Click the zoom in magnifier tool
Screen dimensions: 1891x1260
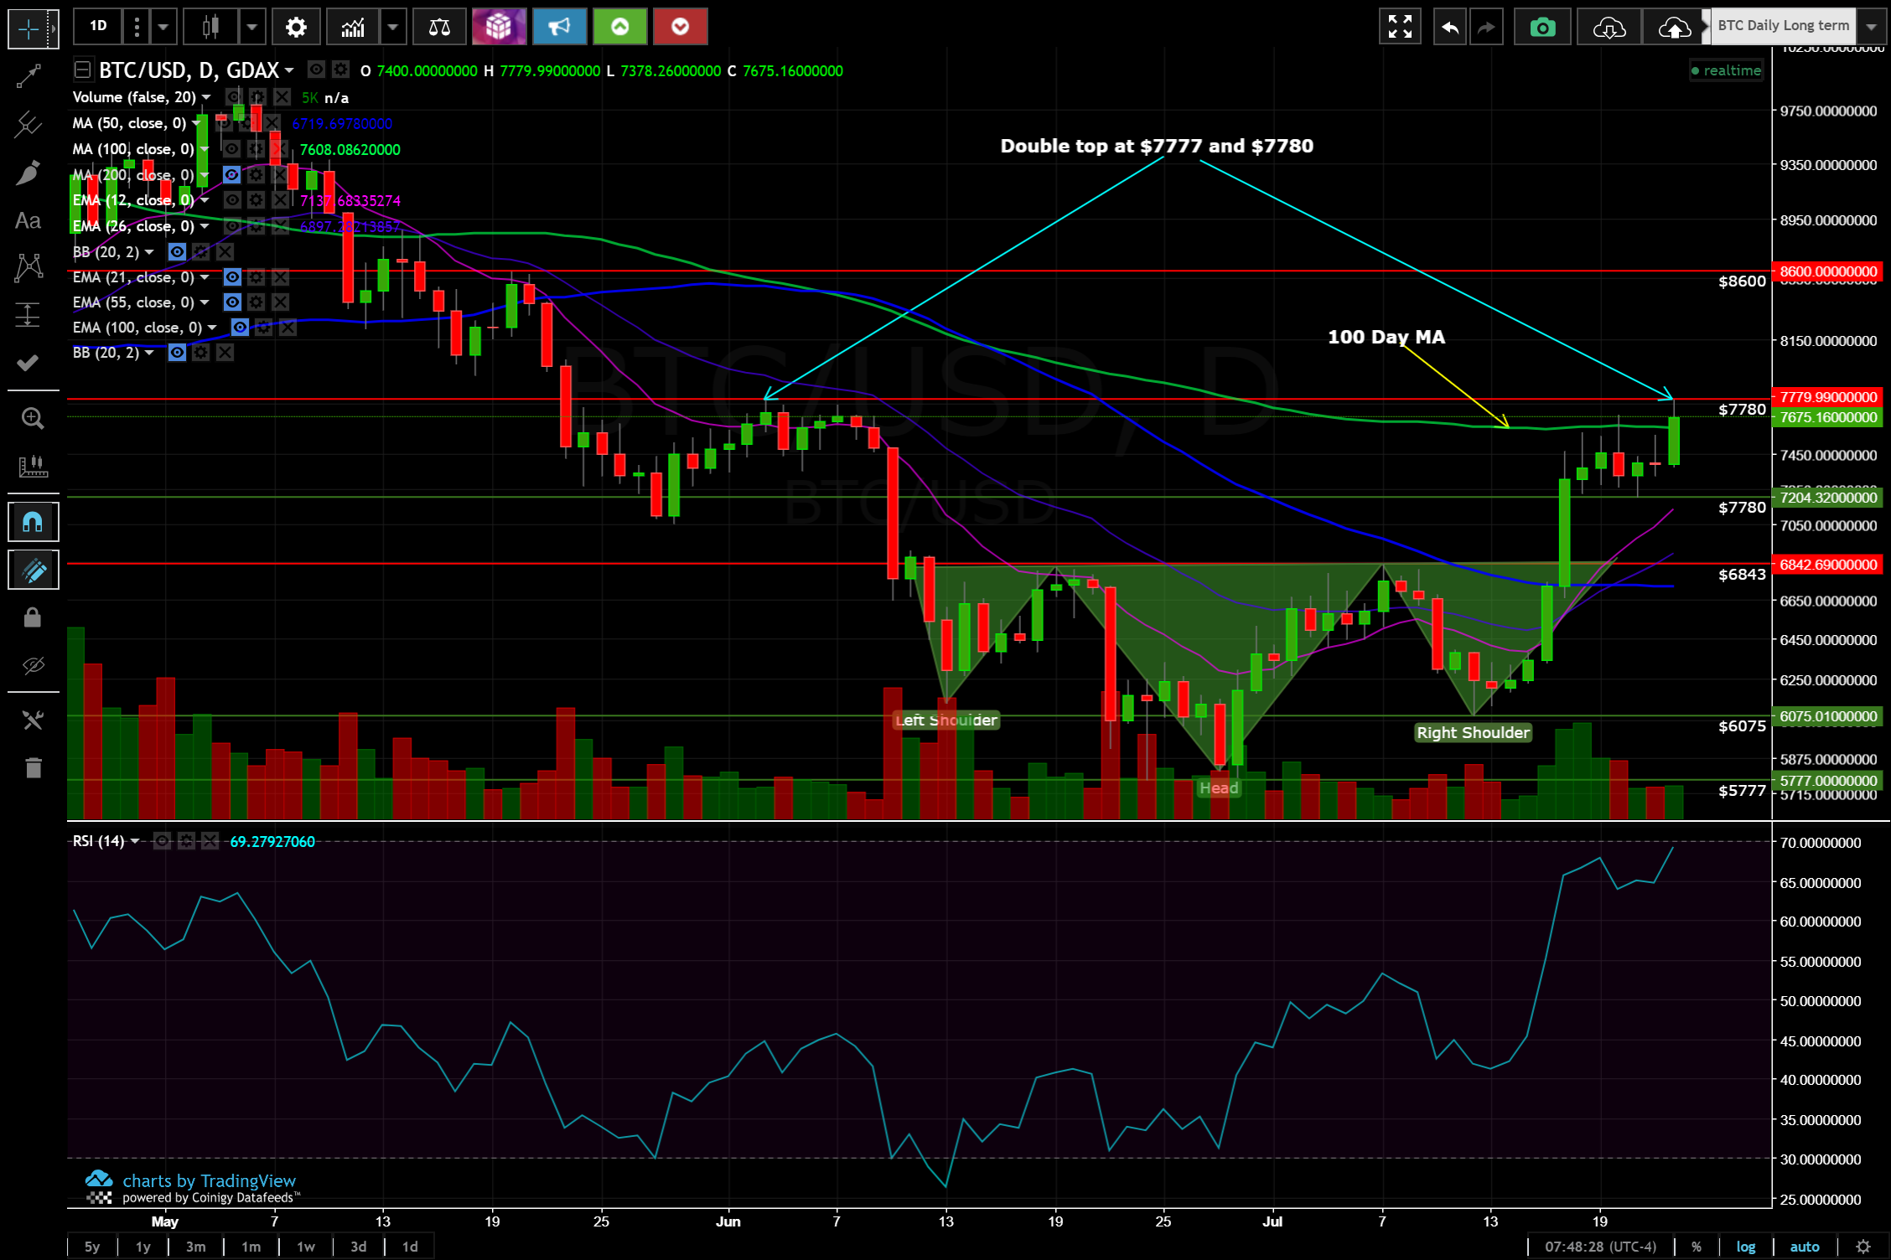32,418
